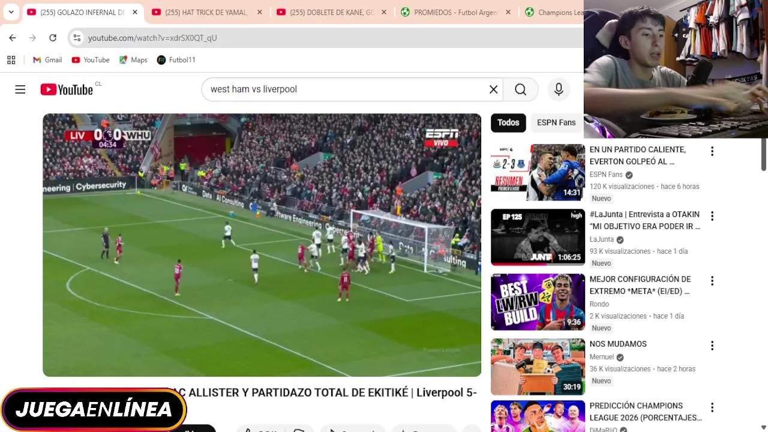
Task: Open more options for the EVERTON GOLPEÓ video
Action: [x=712, y=151]
